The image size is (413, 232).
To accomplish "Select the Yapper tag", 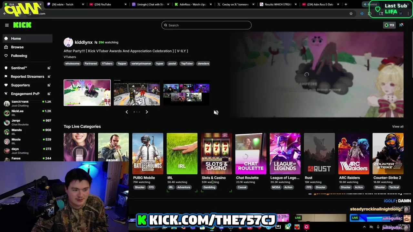I will (x=122, y=63).
